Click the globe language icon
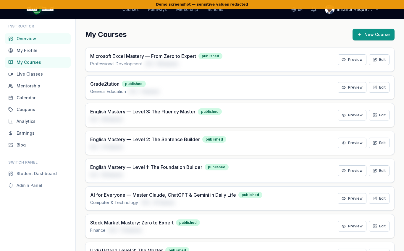404x251 pixels. coord(294,9)
